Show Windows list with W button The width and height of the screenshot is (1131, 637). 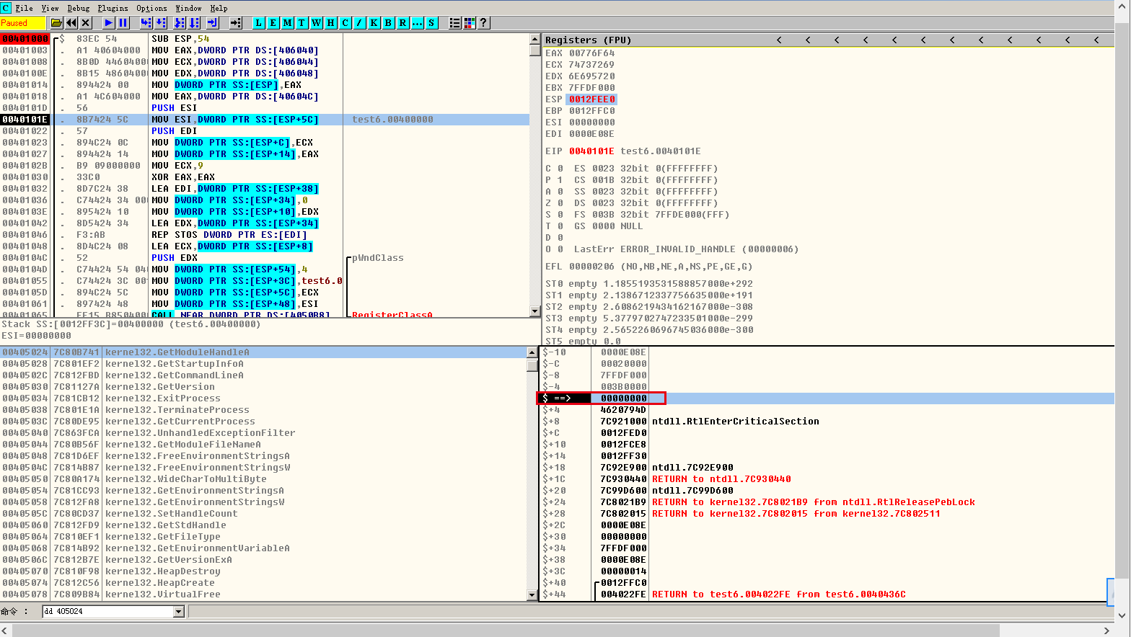click(317, 23)
